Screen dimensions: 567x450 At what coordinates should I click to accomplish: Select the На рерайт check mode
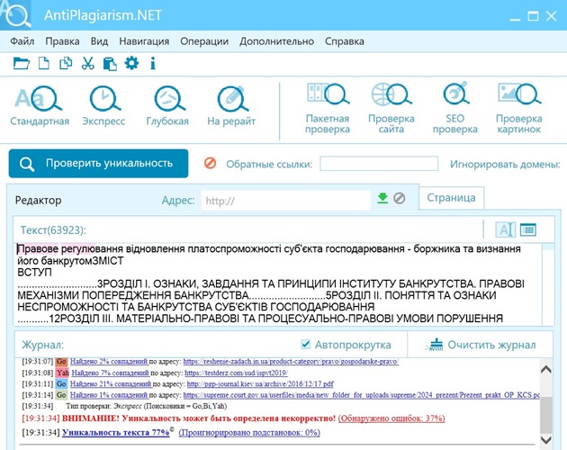click(231, 105)
